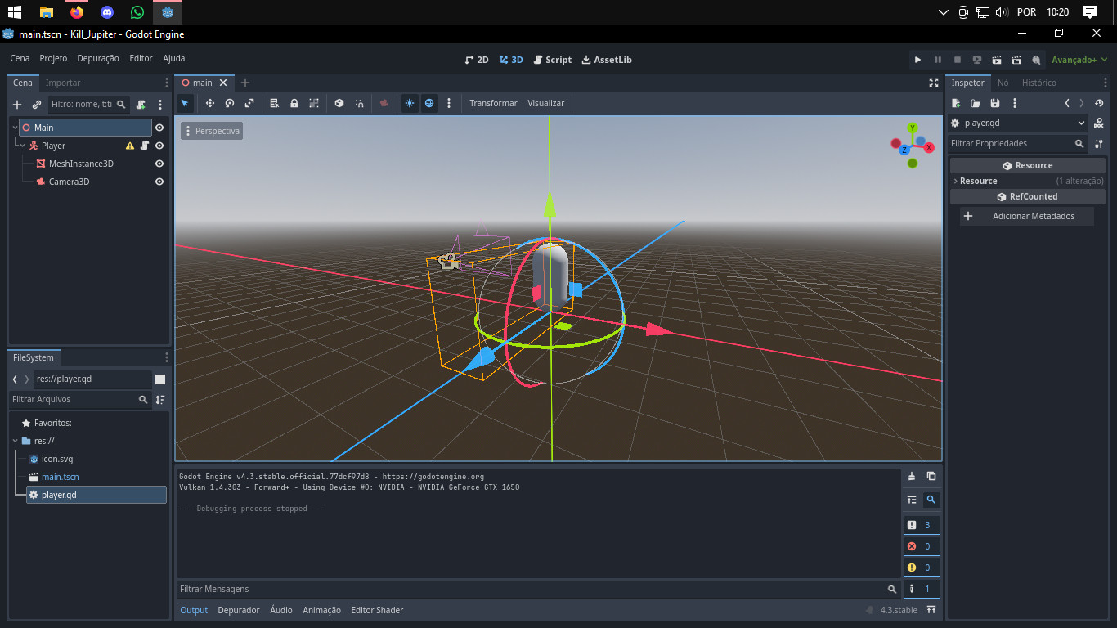Open FileSystem file sort options
Image resolution: width=1117 pixels, height=628 pixels.
(160, 400)
